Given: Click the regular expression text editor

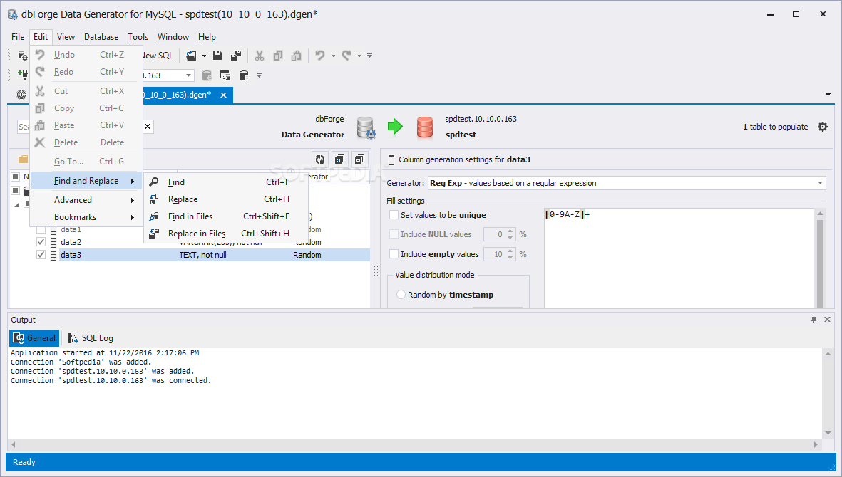Looking at the screenshot, I should click(x=679, y=258).
